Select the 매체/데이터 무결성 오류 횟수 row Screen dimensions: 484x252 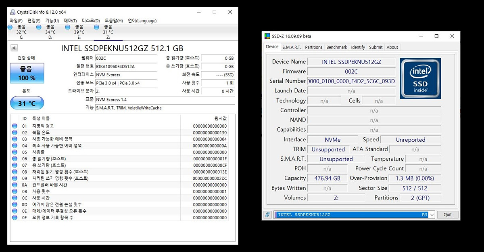(119, 211)
